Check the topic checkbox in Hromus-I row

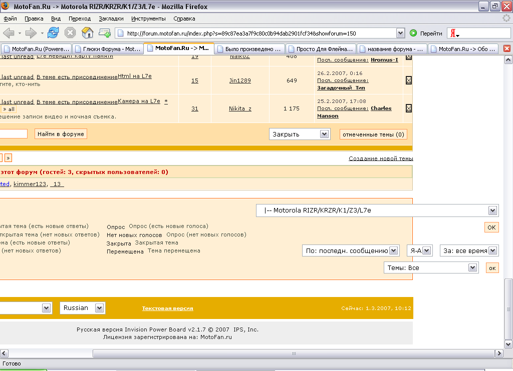[x=409, y=57]
